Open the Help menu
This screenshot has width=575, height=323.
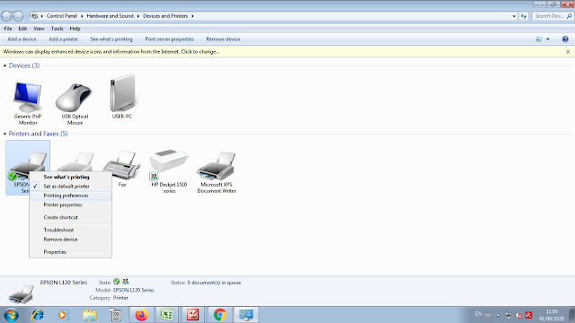(x=75, y=29)
